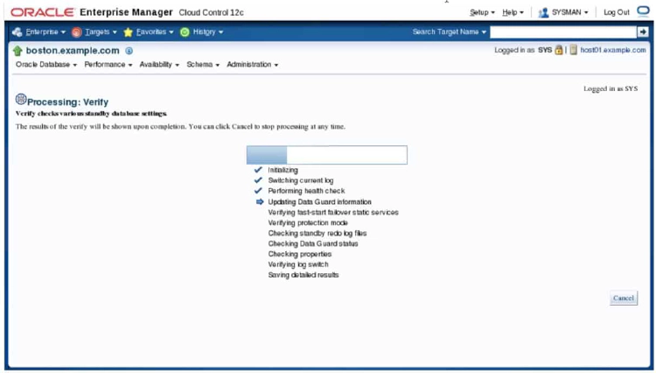Click the Processing spinner icon
The image size is (656, 373).
click(x=21, y=99)
